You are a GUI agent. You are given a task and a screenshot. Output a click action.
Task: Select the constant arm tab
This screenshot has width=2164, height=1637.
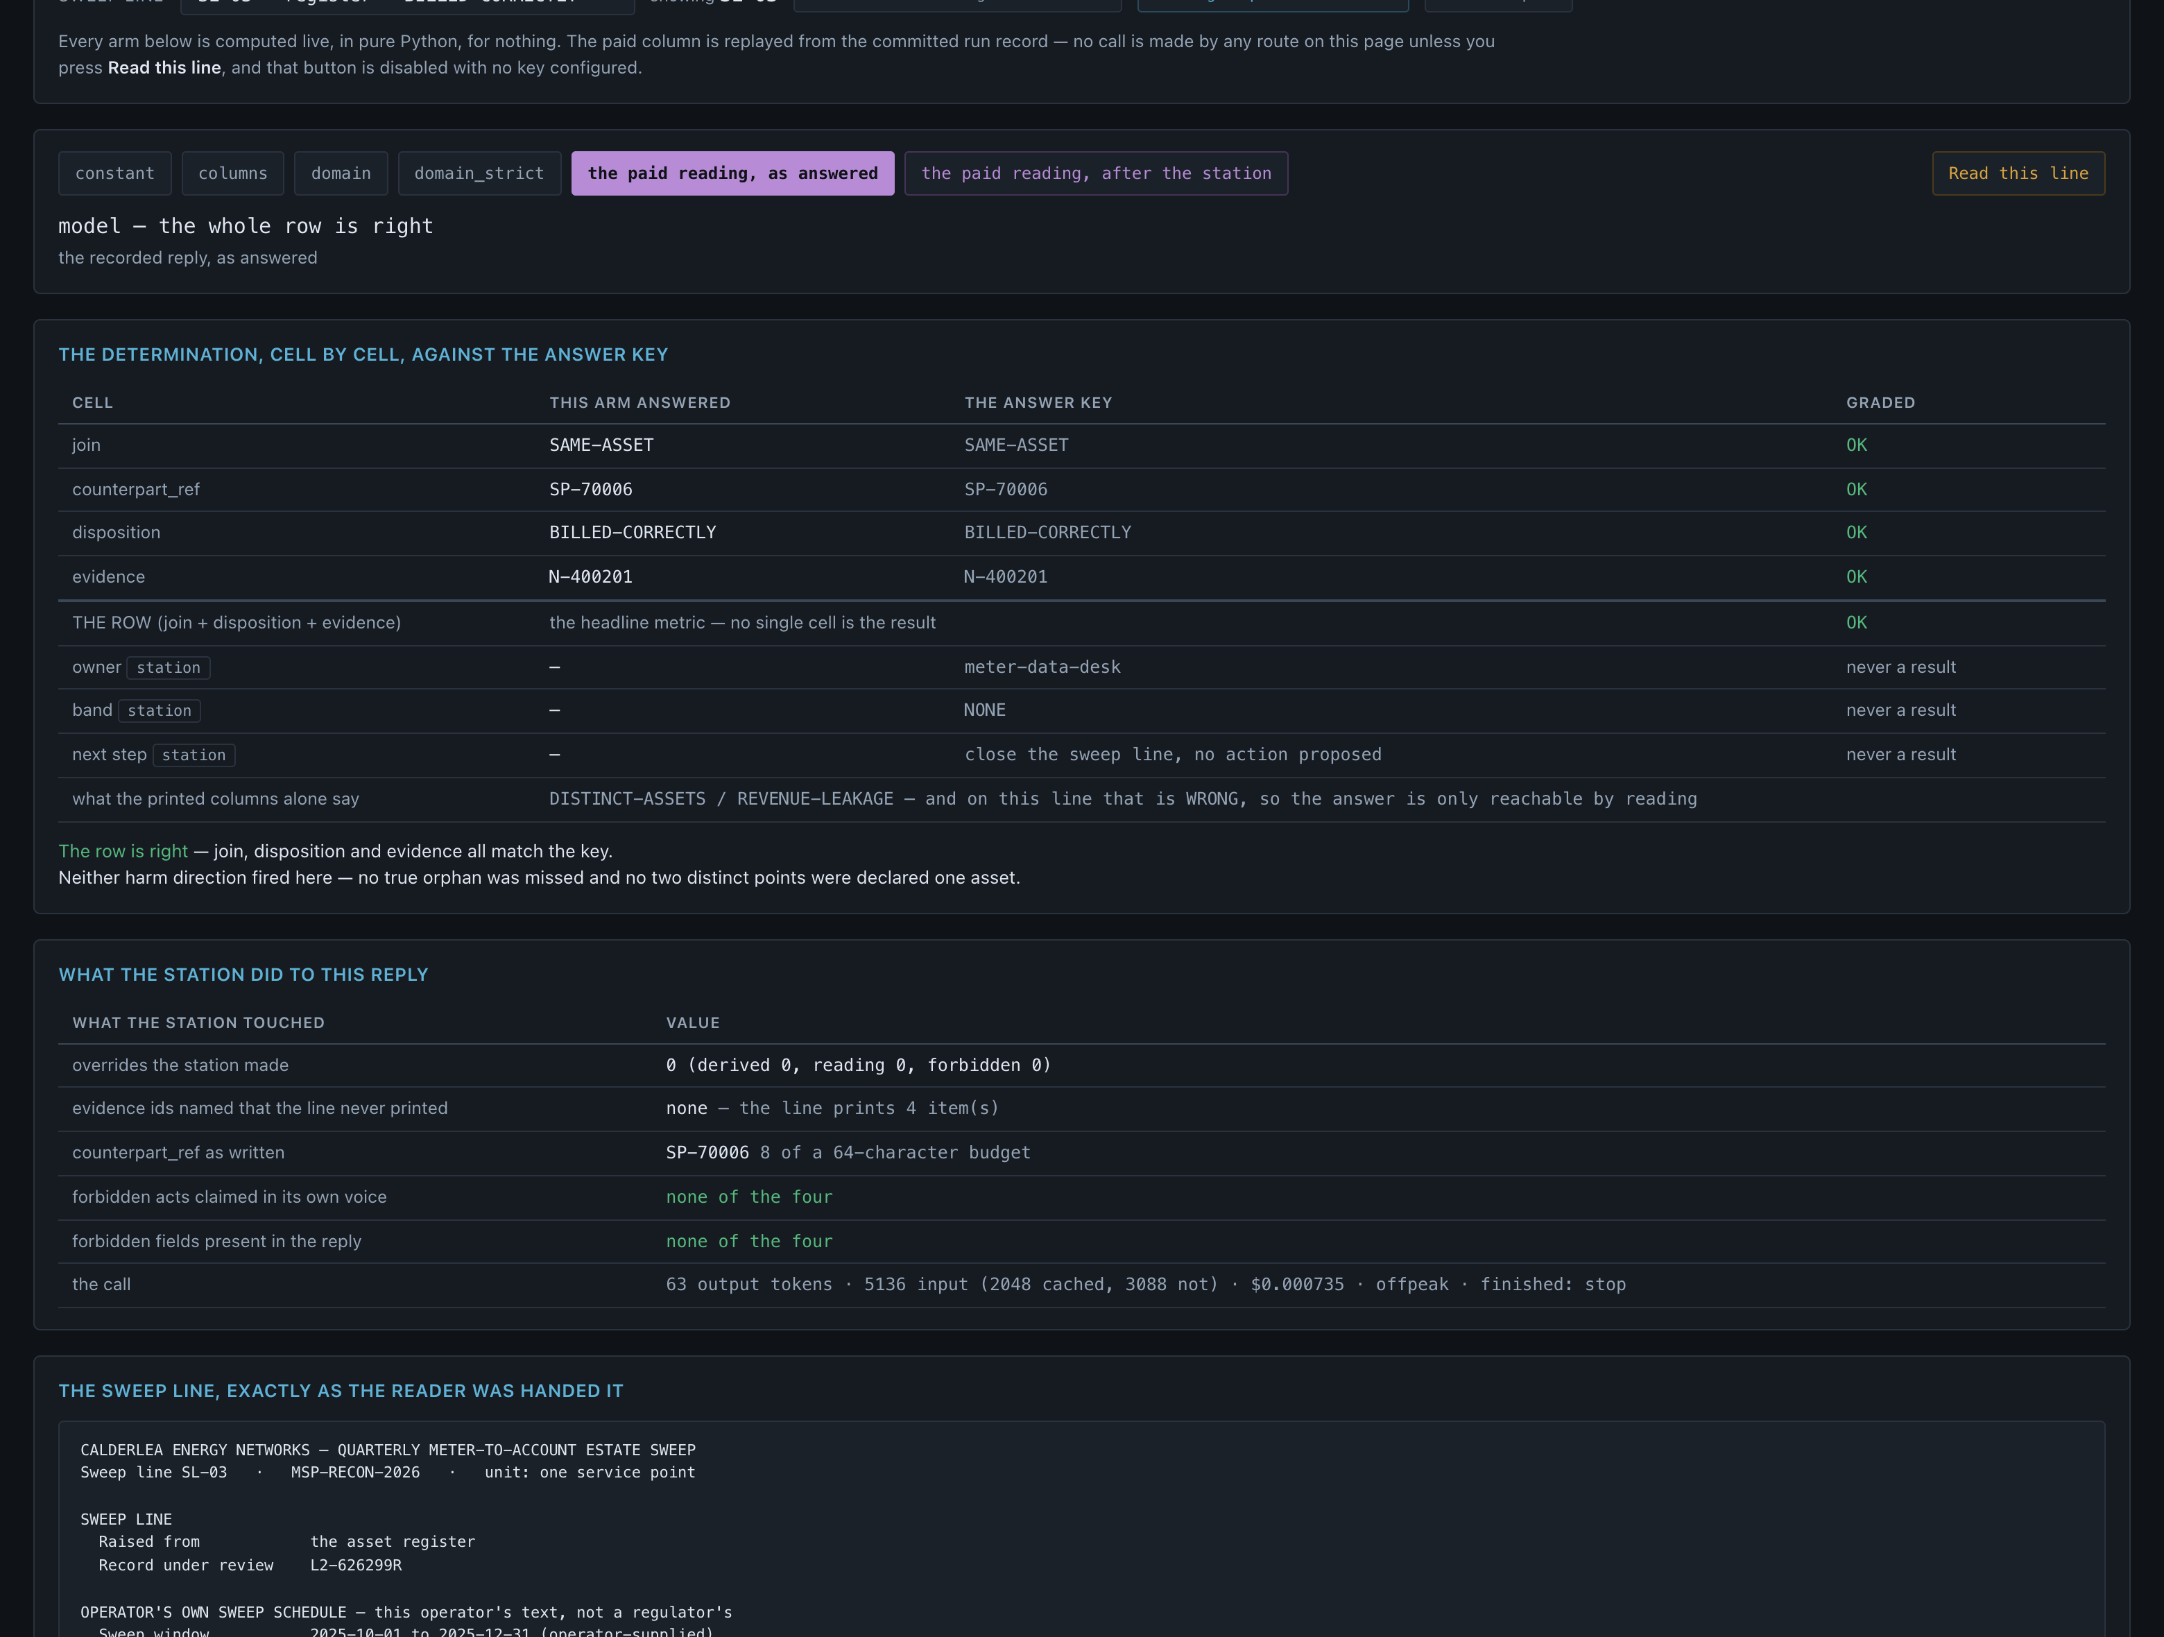click(114, 173)
